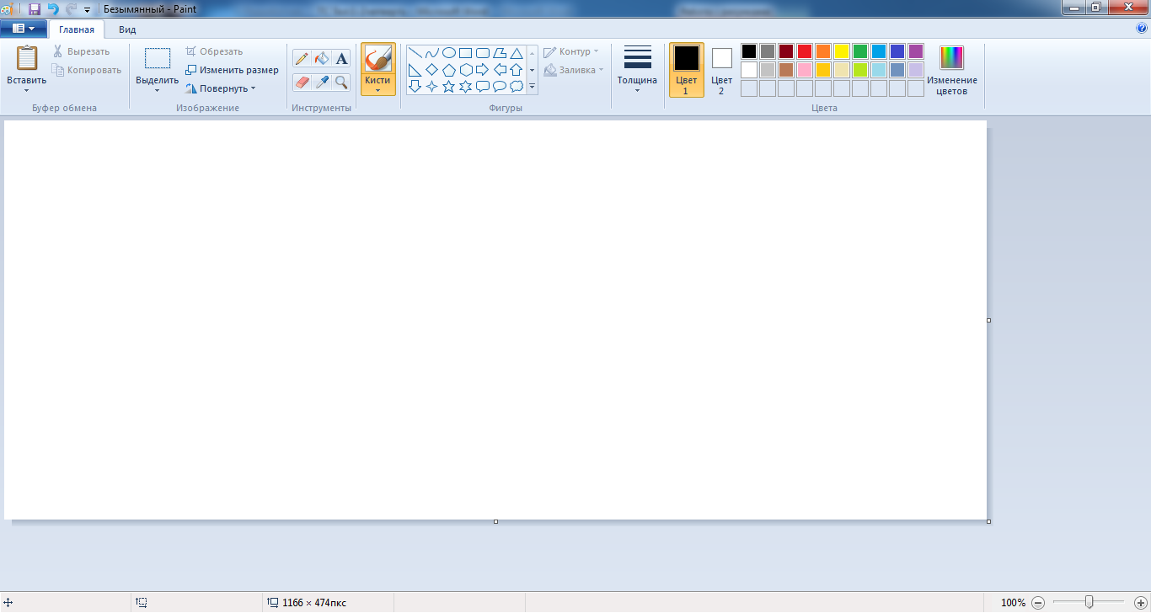Choose the Down arrow shape
This screenshot has height=613, width=1151.
(415, 86)
